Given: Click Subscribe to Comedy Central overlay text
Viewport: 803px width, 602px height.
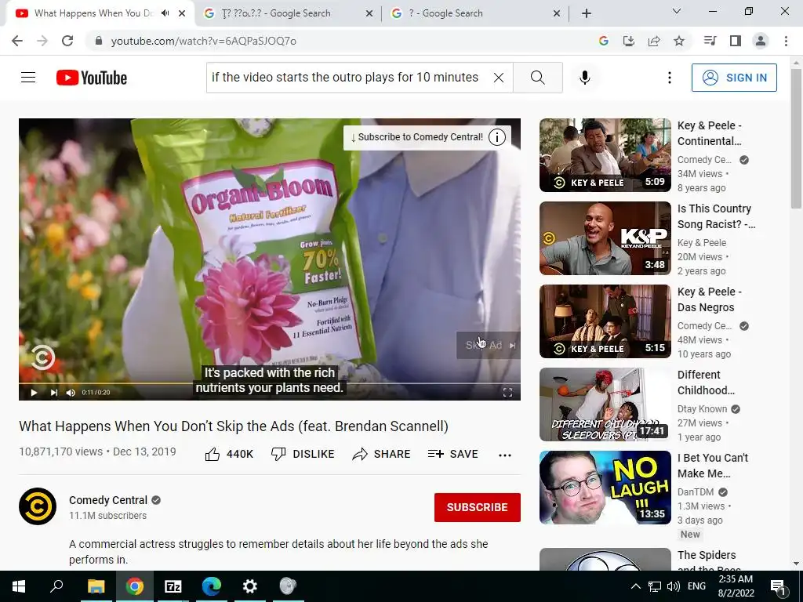Looking at the screenshot, I should click(420, 137).
